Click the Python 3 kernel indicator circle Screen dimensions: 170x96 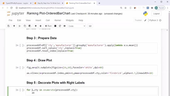pyautogui.click(x=160, y=20)
